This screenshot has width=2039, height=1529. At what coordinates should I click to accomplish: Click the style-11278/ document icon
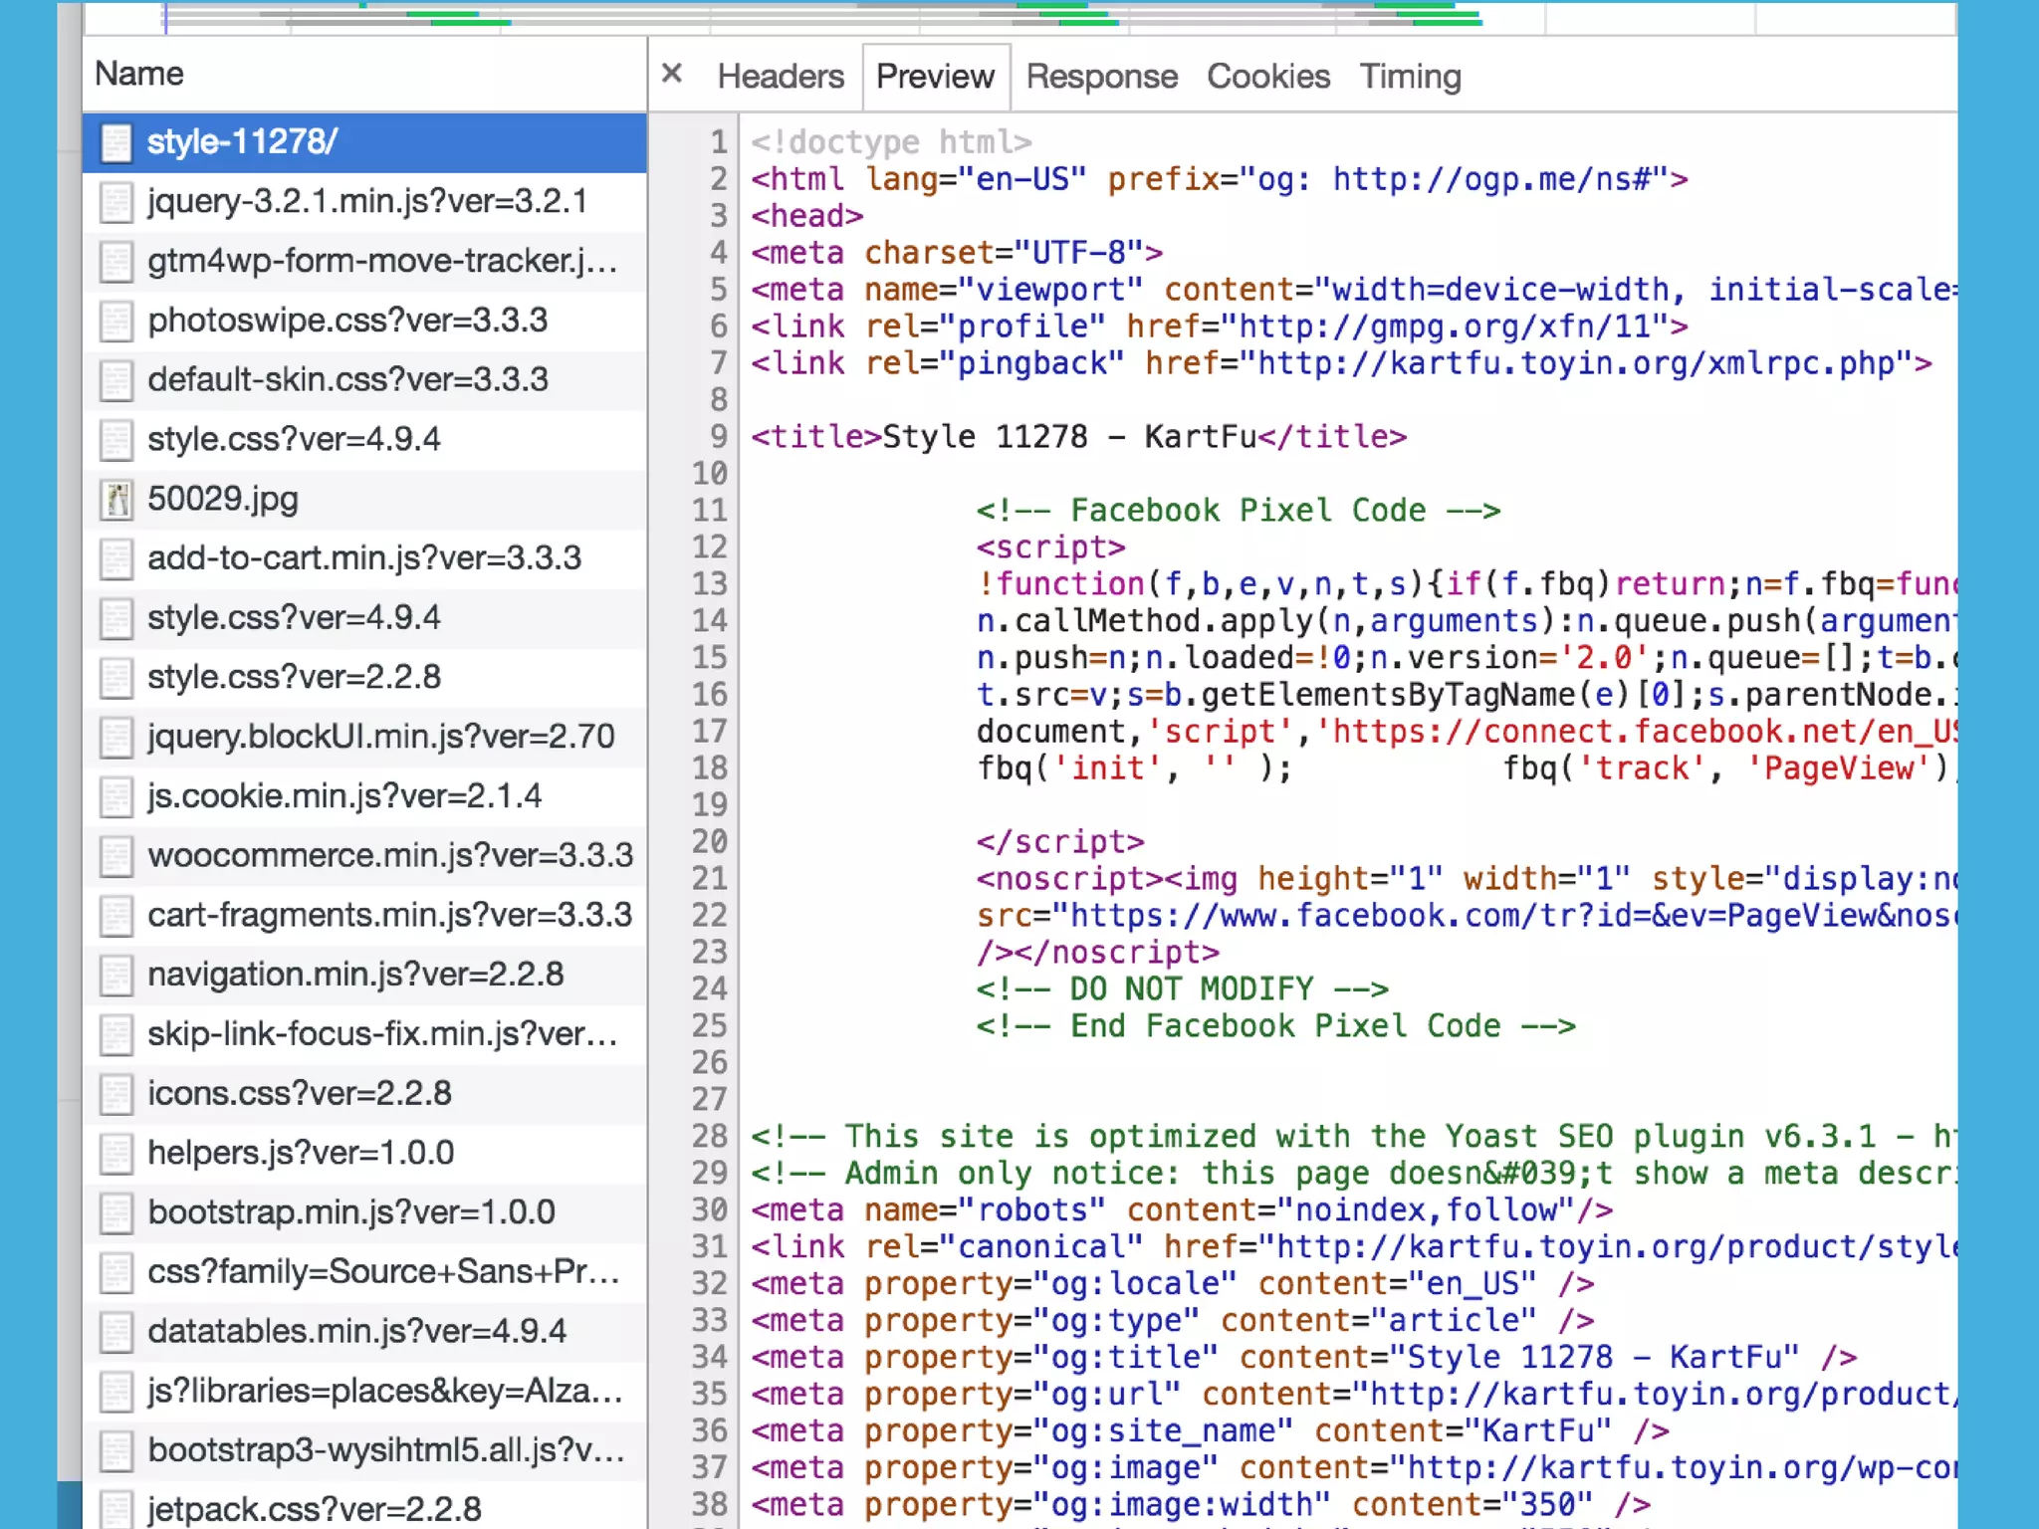coord(116,142)
